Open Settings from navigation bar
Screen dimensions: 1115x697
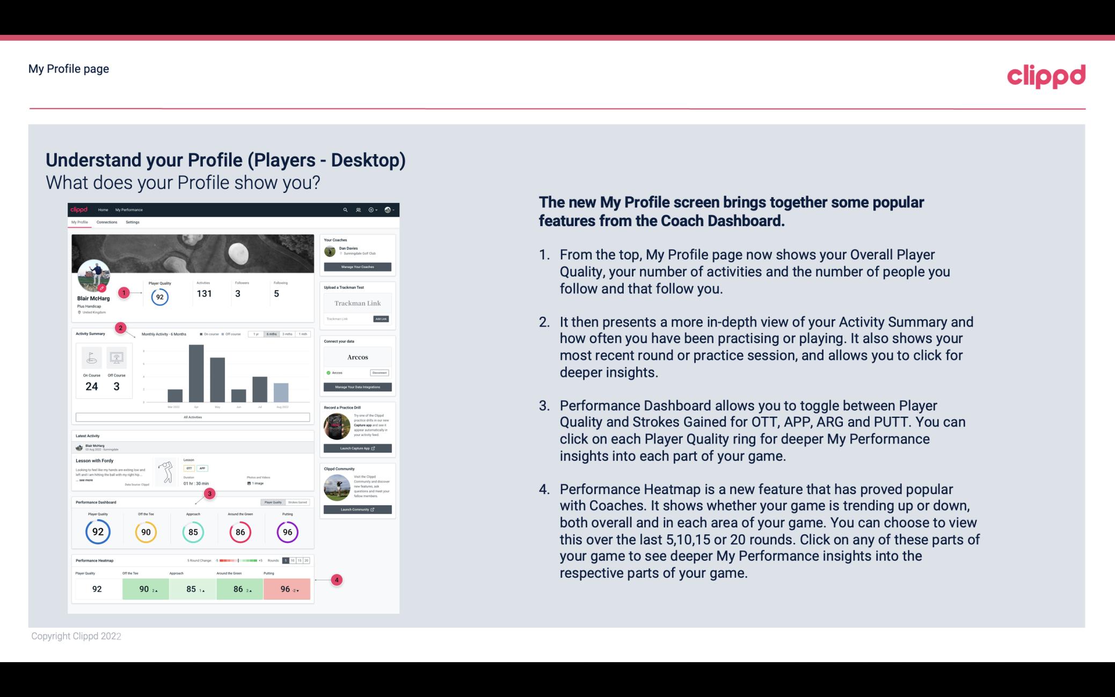point(132,223)
